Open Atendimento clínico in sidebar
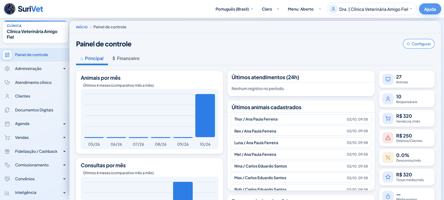Viewport: 444px width, 200px height. 35,82
